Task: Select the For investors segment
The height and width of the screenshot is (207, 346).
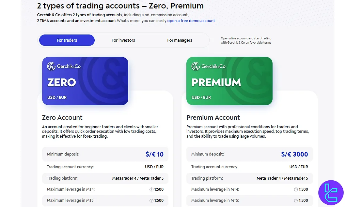Action: pos(123,40)
